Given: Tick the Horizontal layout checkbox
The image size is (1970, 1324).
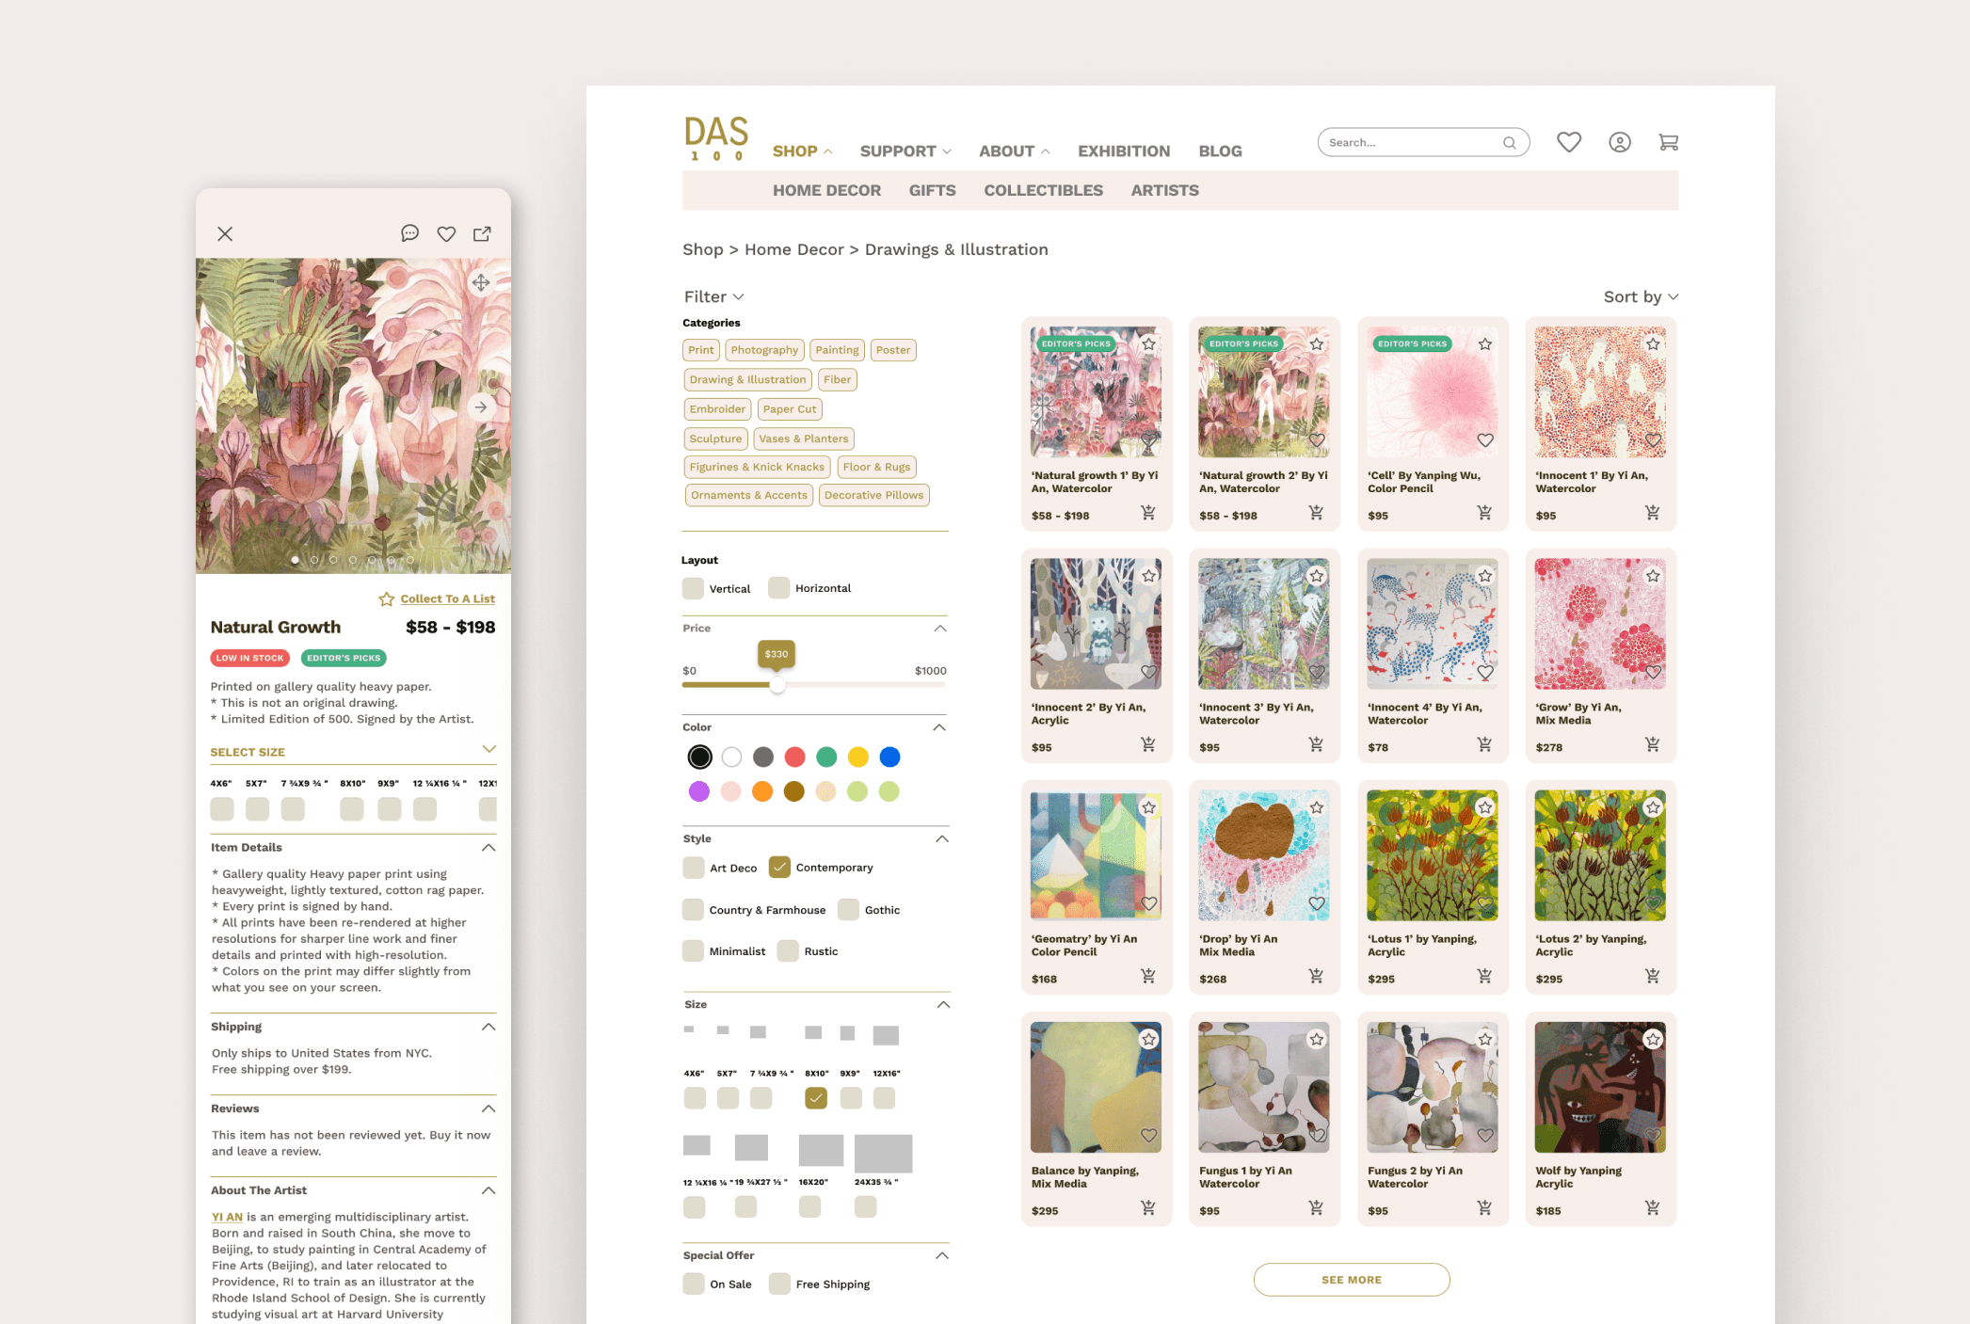Looking at the screenshot, I should tap(778, 588).
